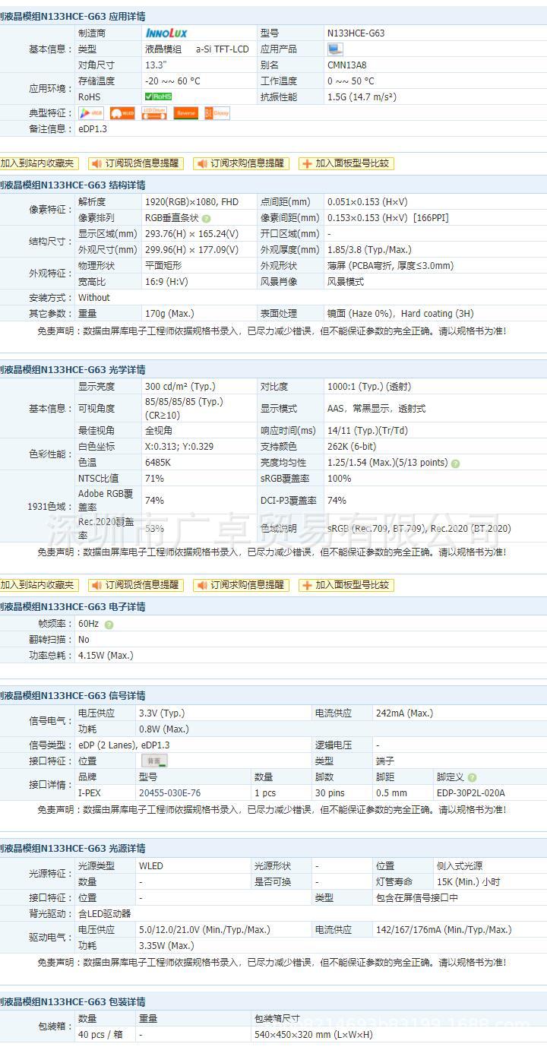Click the 0 ~~ 50 °C operating temperature
547x1047 pixels.
pyautogui.click(x=350, y=81)
